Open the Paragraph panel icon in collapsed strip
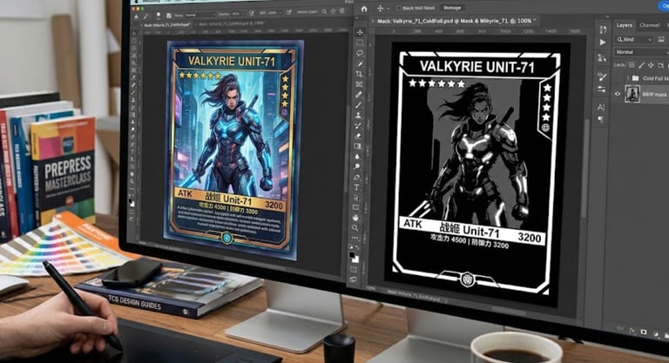This screenshot has width=669, height=363. (x=601, y=119)
